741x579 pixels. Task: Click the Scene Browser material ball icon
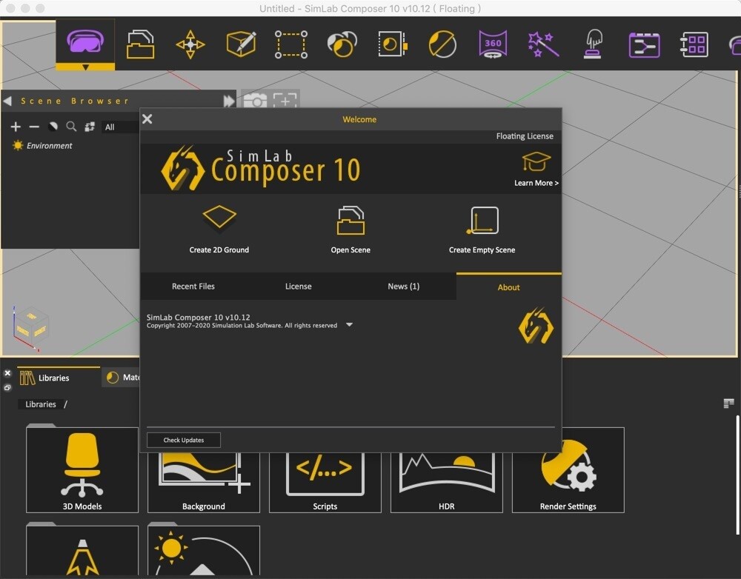tap(53, 127)
